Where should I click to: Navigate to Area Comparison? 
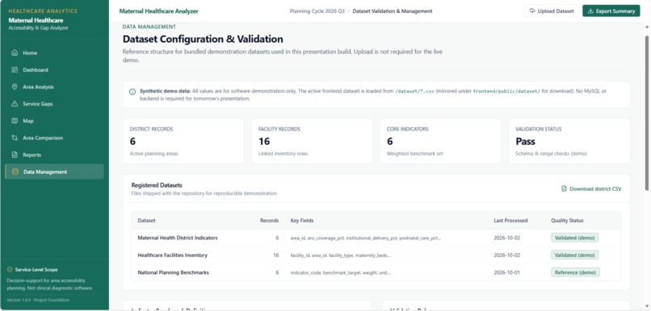pyautogui.click(x=54, y=138)
